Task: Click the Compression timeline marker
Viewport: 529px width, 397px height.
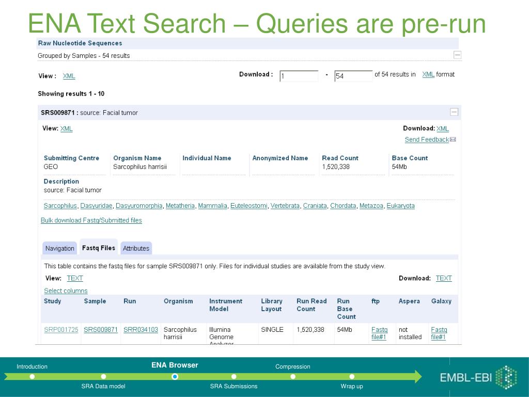Action: click(x=293, y=376)
